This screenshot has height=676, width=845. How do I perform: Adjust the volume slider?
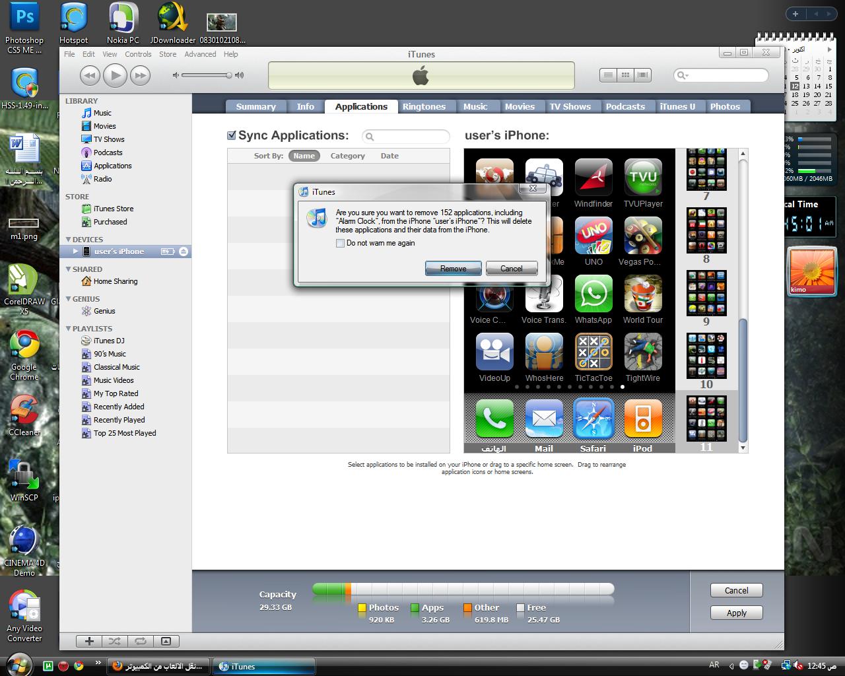pyautogui.click(x=206, y=75)
